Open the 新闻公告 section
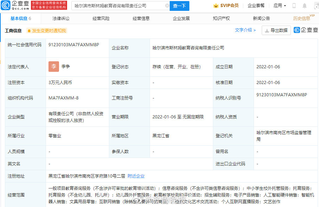The height and width of the screenshot is (207, 319). click(261, 18)
